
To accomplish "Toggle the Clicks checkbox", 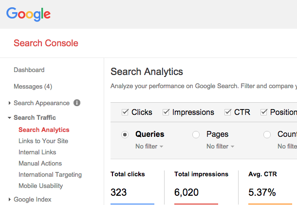I will [x=125, y=112].
